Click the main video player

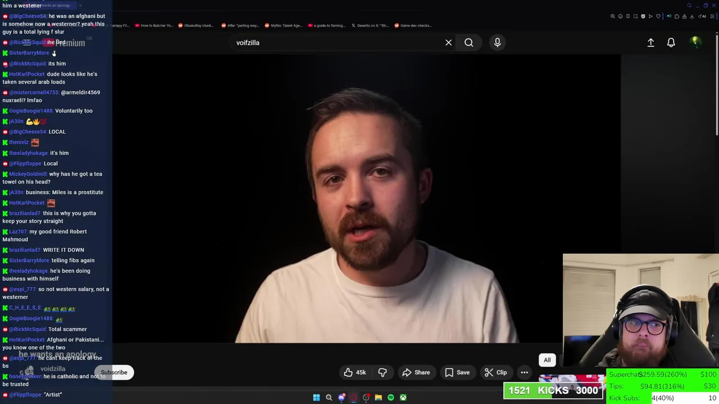point(366,199)
